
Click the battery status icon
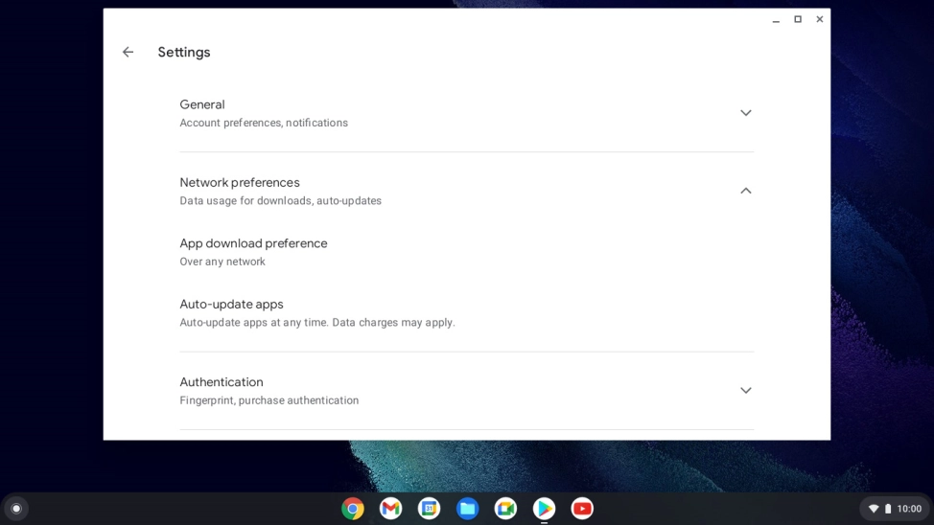coord(888,509)
